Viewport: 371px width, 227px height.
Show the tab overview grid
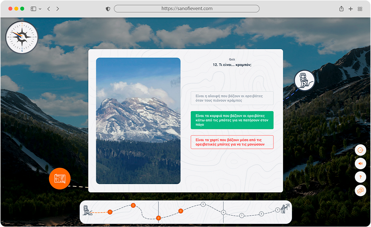[360, 9]
